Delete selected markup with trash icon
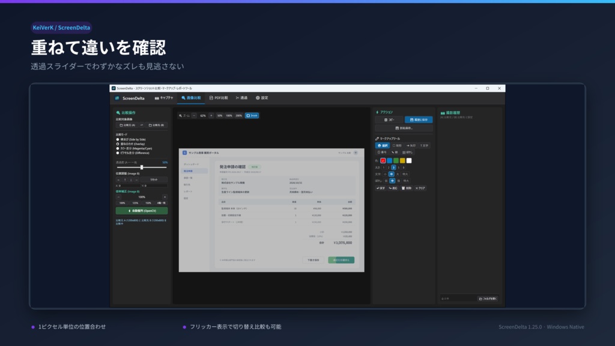Image resolution: width=615 pixels, height=346 pixels. 407,188
